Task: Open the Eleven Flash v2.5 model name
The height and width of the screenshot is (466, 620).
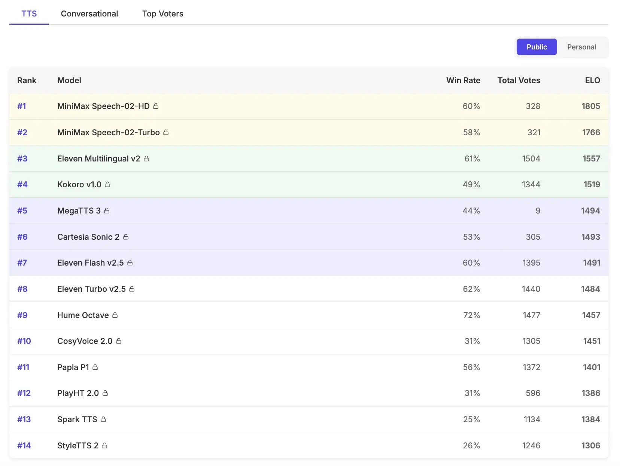Action: [x=91, y=263]
